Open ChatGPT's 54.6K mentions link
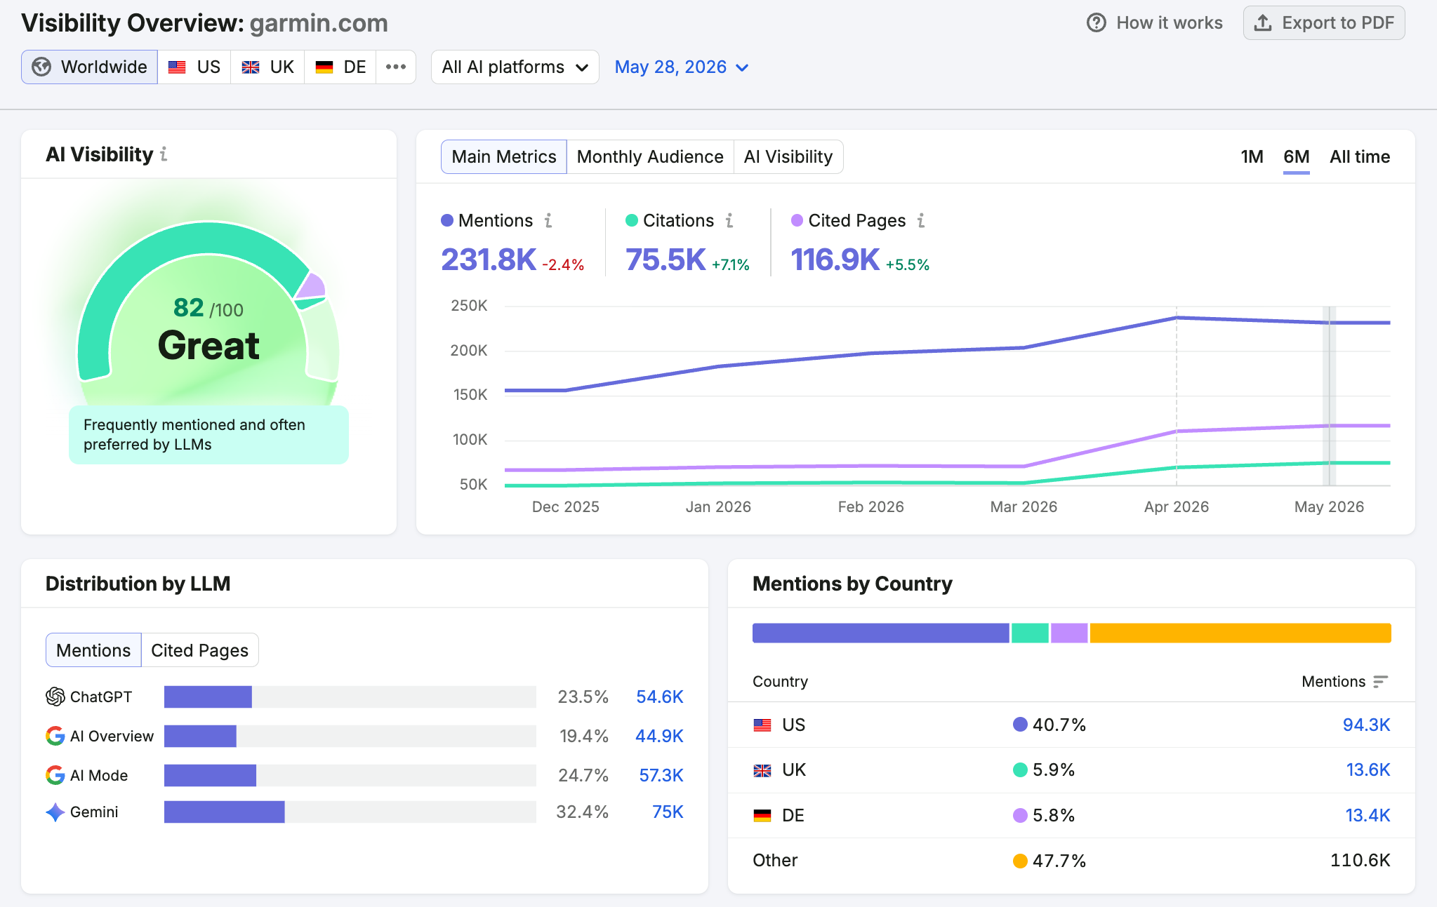 click(x=659, y=697)
